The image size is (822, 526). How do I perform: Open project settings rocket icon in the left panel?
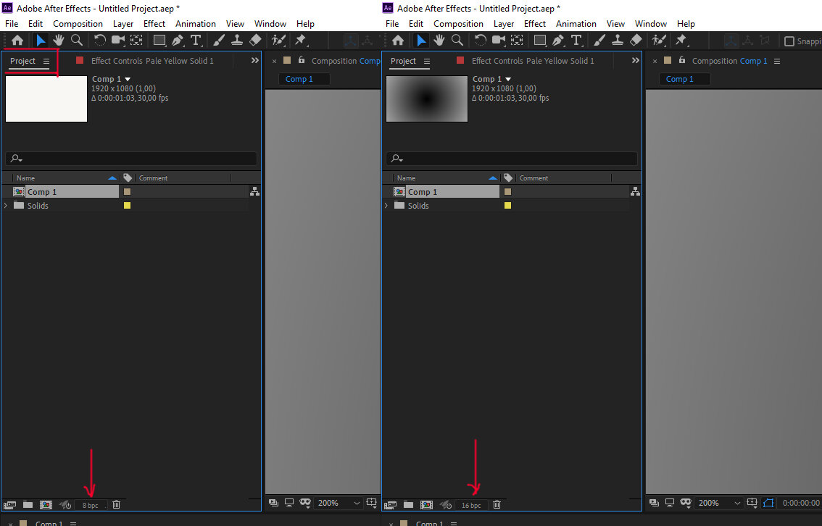point(65,505)
